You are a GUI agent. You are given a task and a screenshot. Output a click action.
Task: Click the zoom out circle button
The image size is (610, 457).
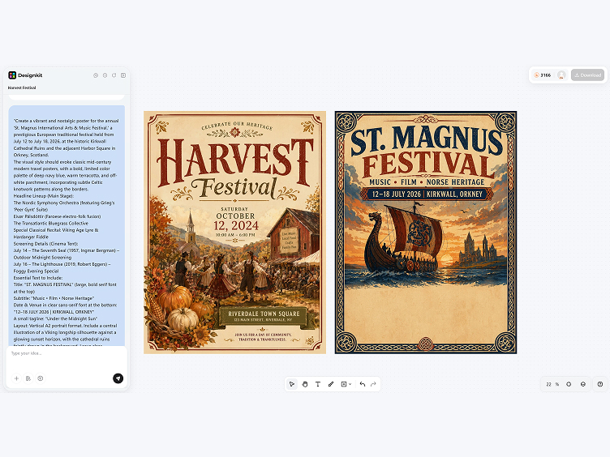(583, 384)
